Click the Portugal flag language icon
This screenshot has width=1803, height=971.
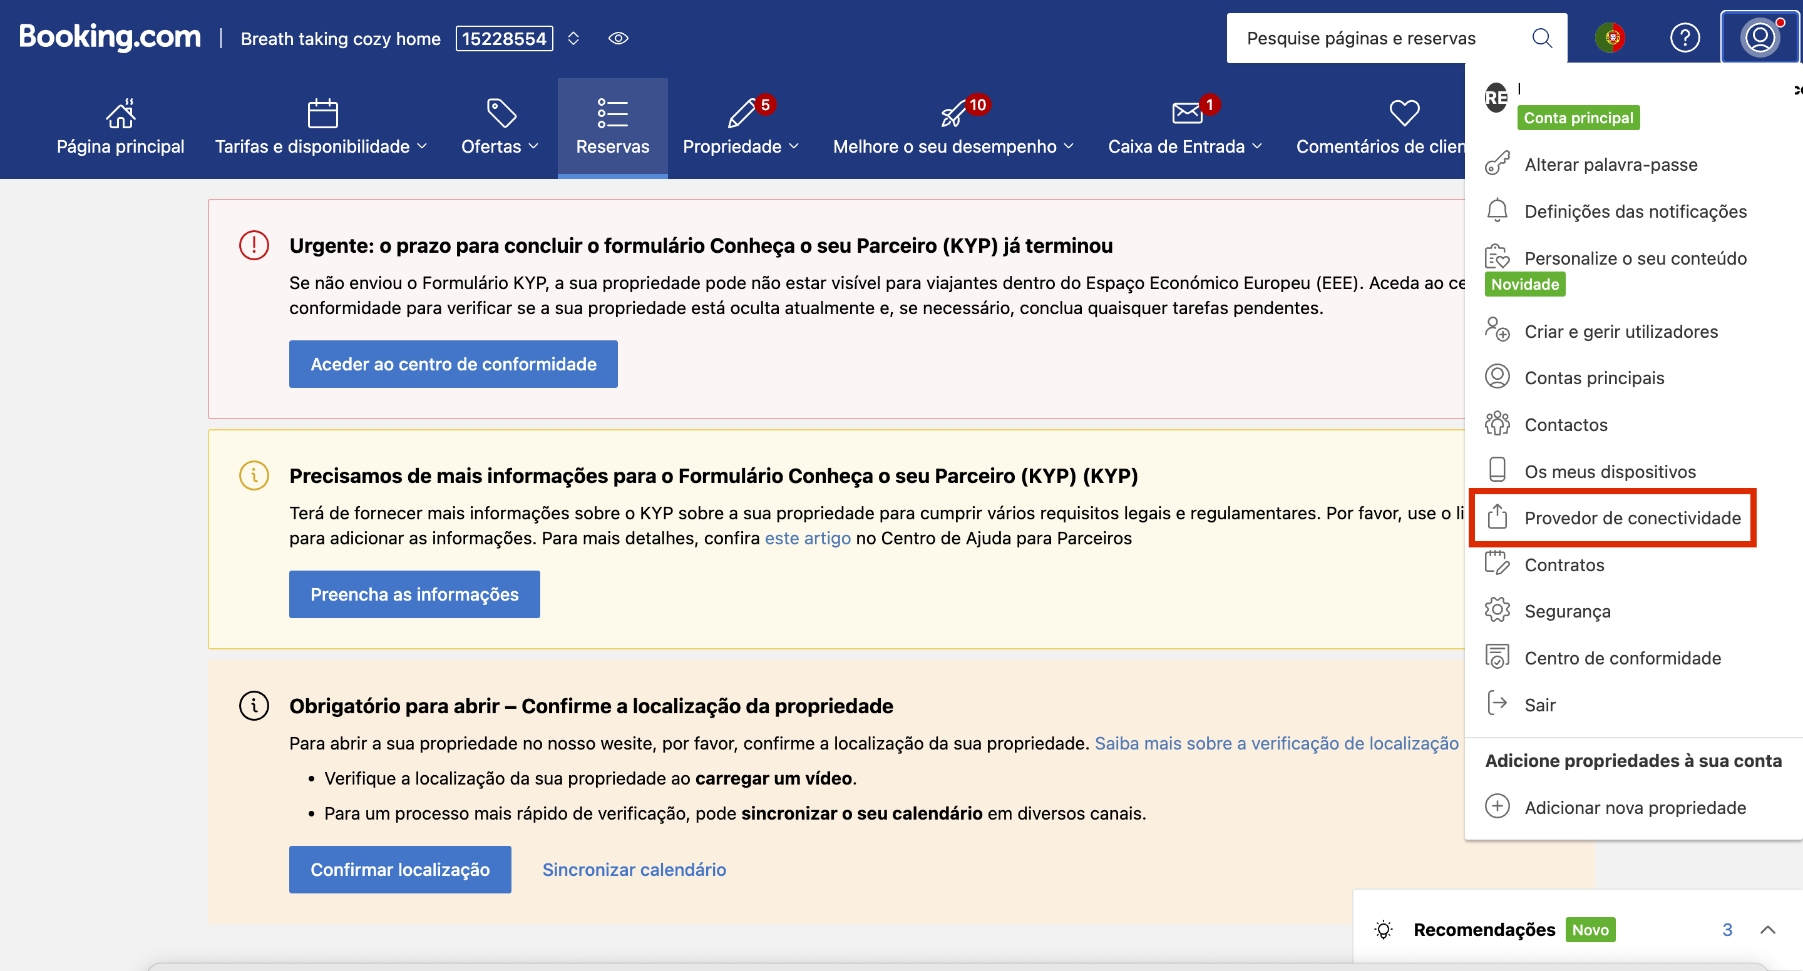1611,38
